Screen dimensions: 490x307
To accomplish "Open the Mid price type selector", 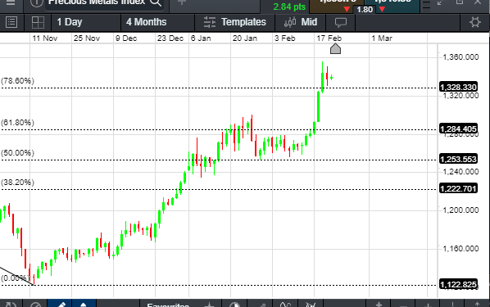I will click(x=309, y=22).
